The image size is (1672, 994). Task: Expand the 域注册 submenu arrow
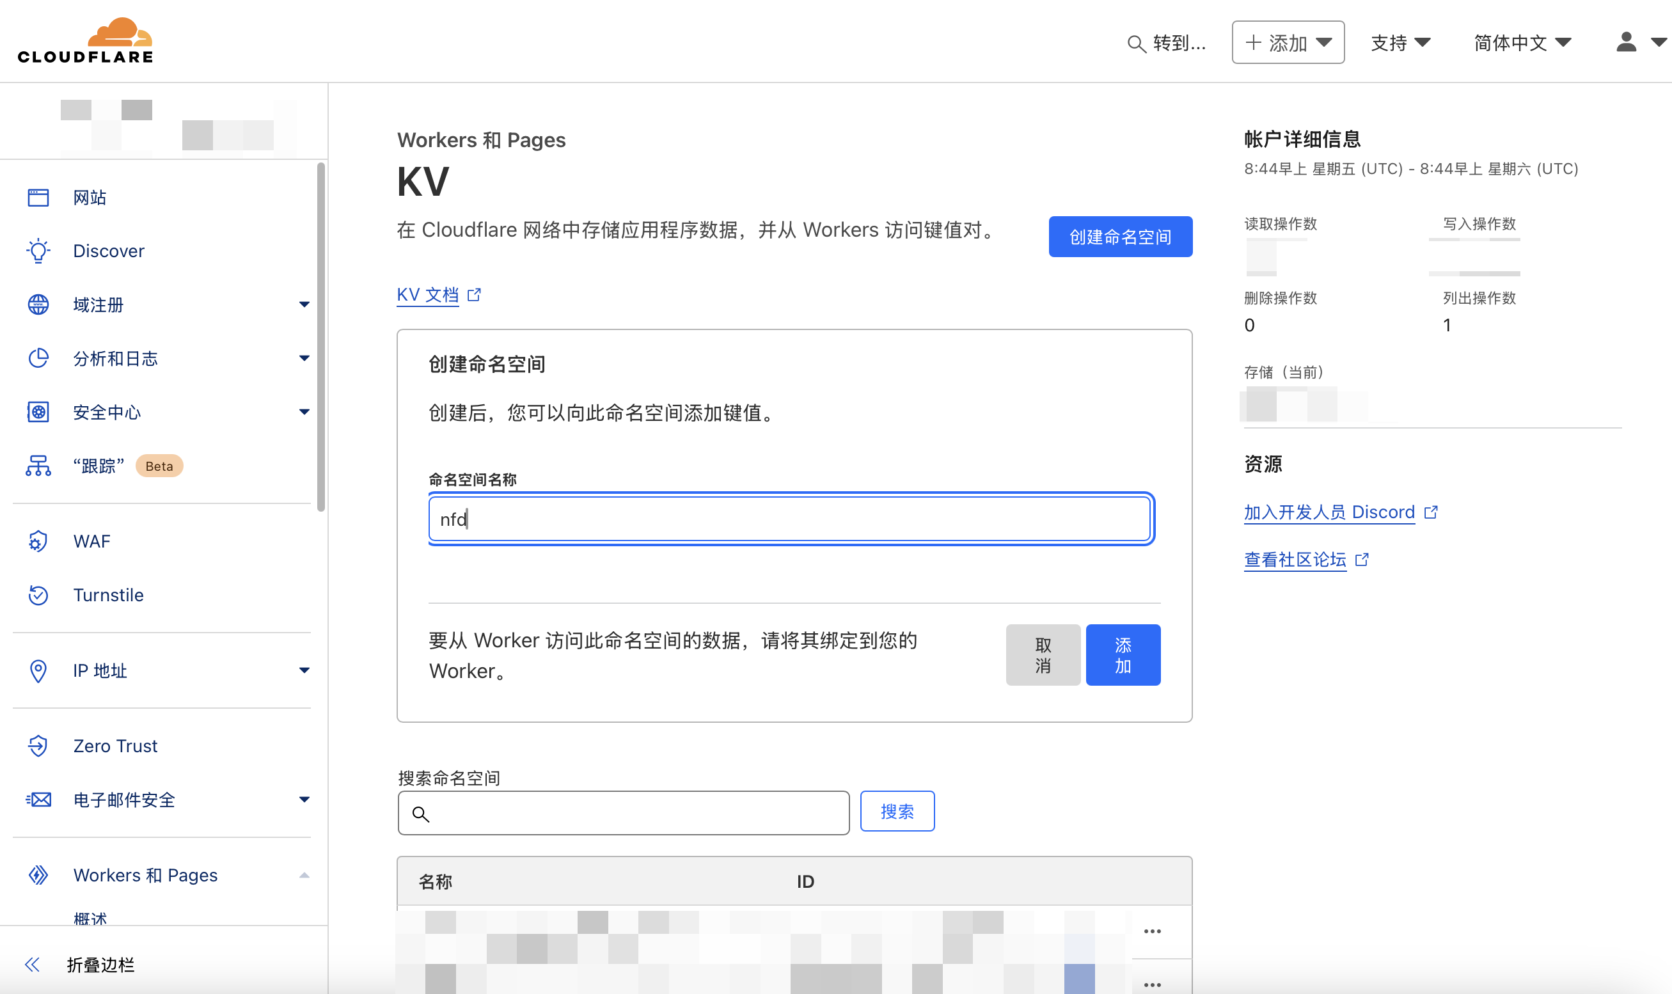[304, 304]
